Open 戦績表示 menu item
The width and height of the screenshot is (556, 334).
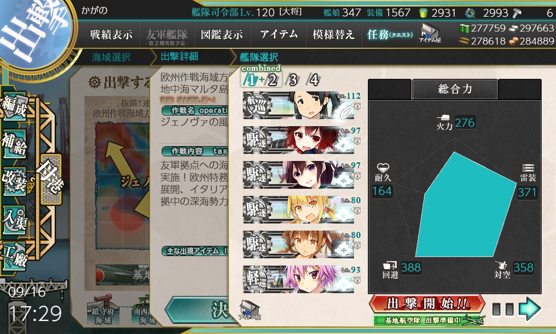pos(111,34)
